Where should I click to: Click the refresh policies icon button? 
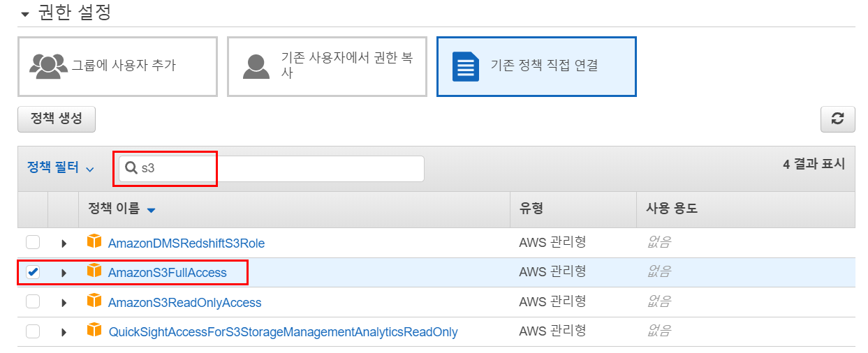pyautogui.click(x=837, y=119)
